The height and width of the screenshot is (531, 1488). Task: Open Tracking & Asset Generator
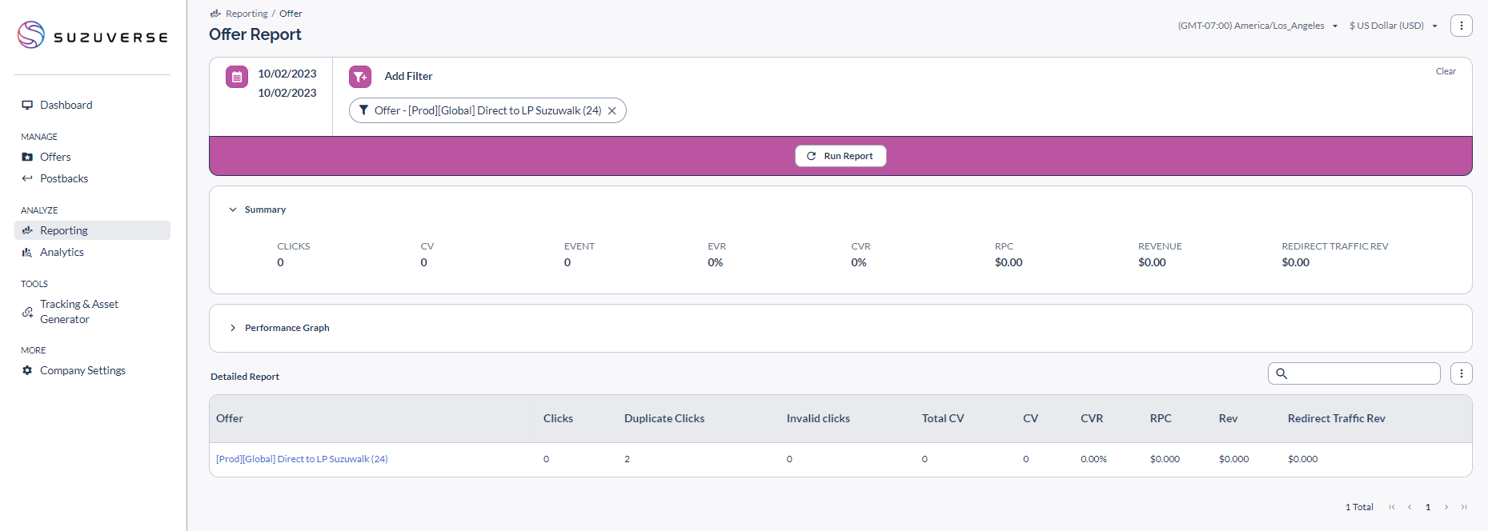78,312
